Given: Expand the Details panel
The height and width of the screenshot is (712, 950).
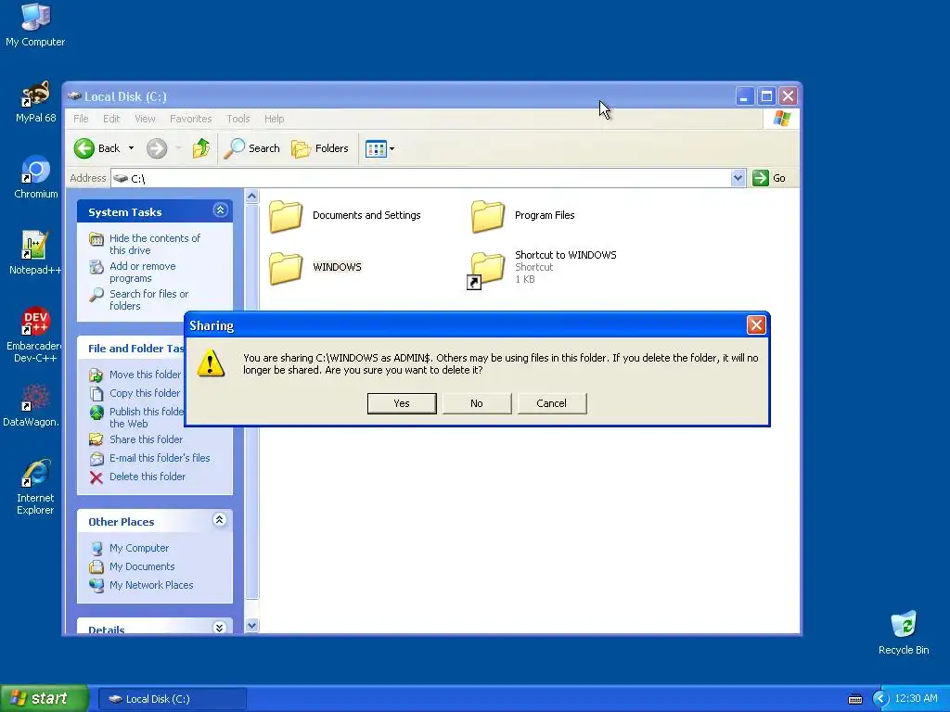Looking at the screenshot, I should click(220, 628).
